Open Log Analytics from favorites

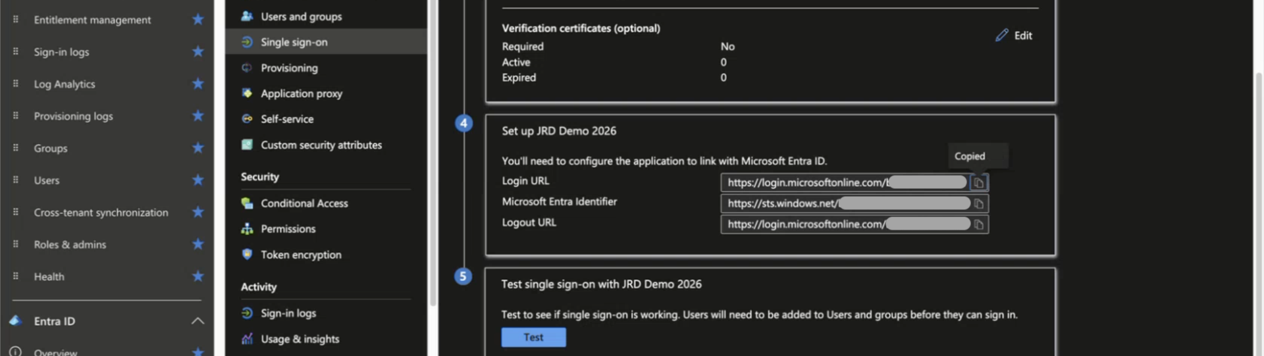pyautogui.click(x=65, y=84)
